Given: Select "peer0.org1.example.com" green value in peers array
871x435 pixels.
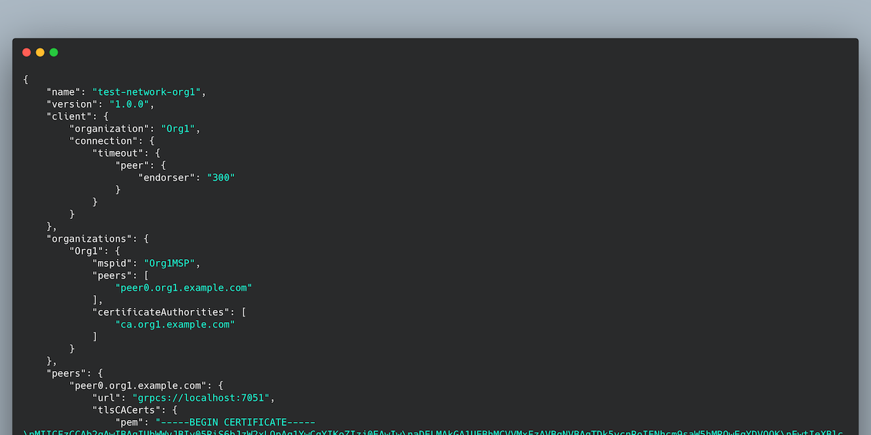Looking at the screenshot, I should pos(184,288).
